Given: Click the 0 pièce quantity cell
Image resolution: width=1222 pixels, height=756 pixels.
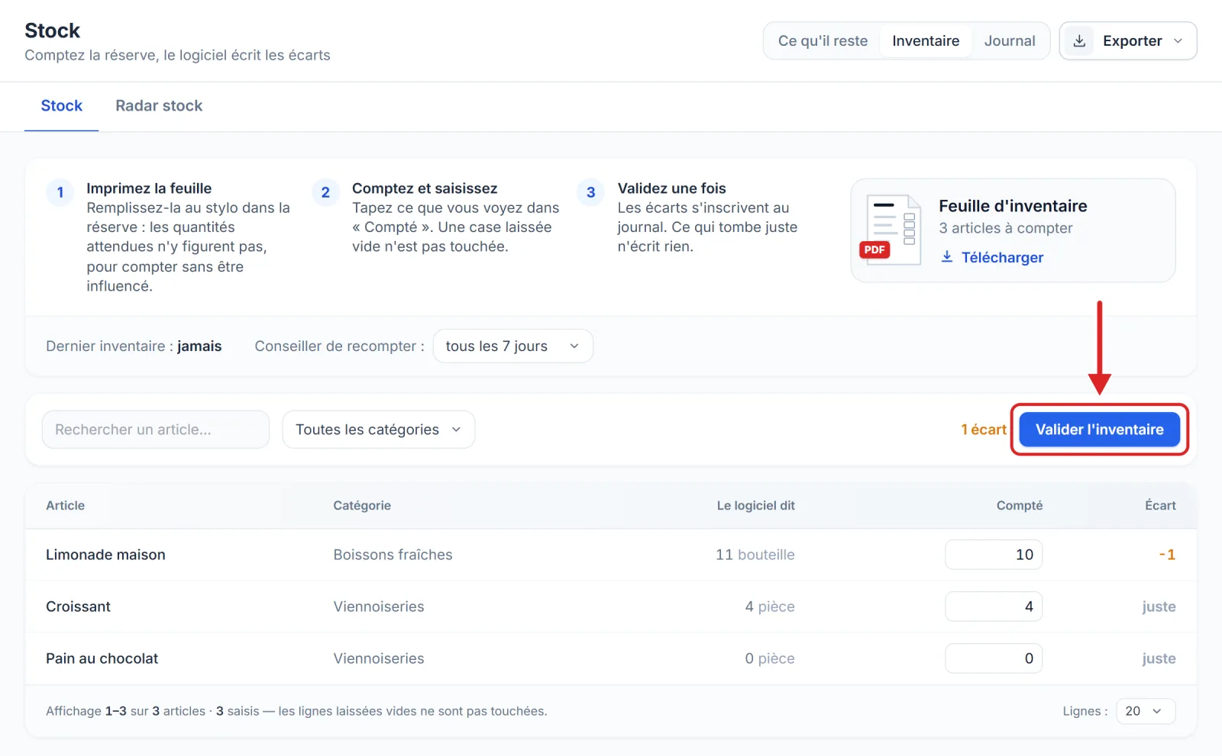Looking at the screenshot, I should (x=770, y=658).
